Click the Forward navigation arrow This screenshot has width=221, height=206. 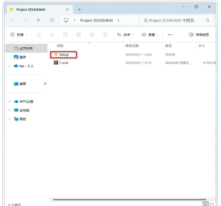pos(25,20)
